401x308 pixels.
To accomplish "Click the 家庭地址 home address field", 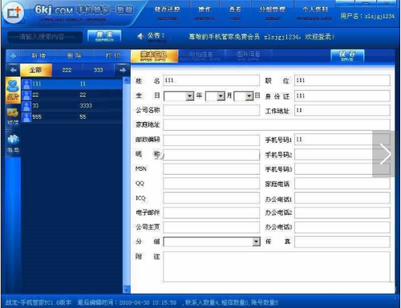I will 277,125.
